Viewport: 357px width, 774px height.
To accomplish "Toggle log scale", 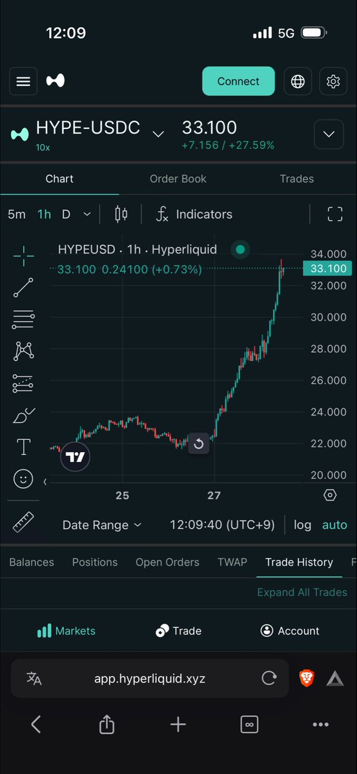I will point(302,525).
